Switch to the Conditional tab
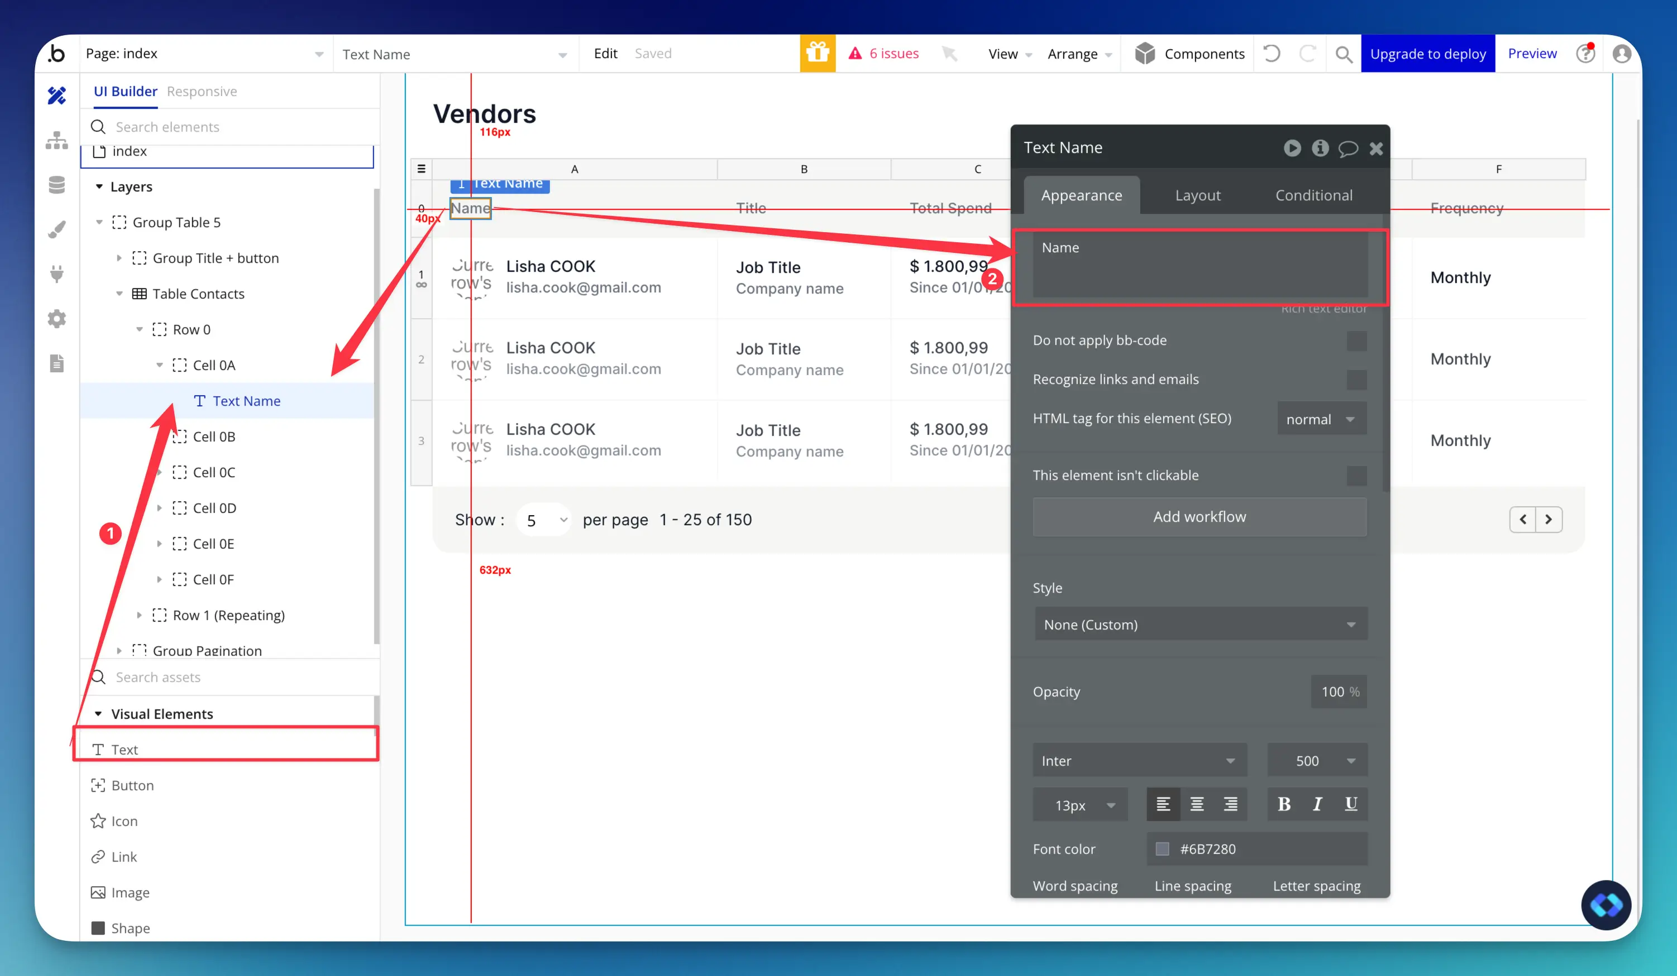Image resolution: width=1677 pixels, height=976 pixels. [1313, 195]
